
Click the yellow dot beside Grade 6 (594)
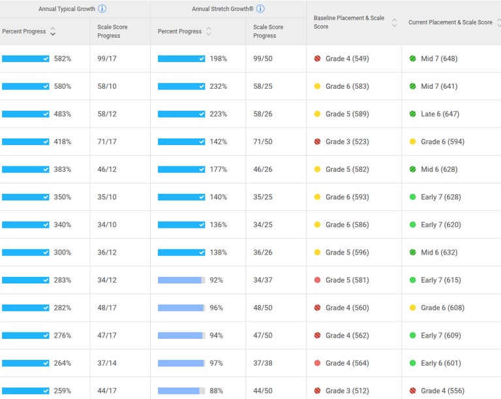coord(412,142)
